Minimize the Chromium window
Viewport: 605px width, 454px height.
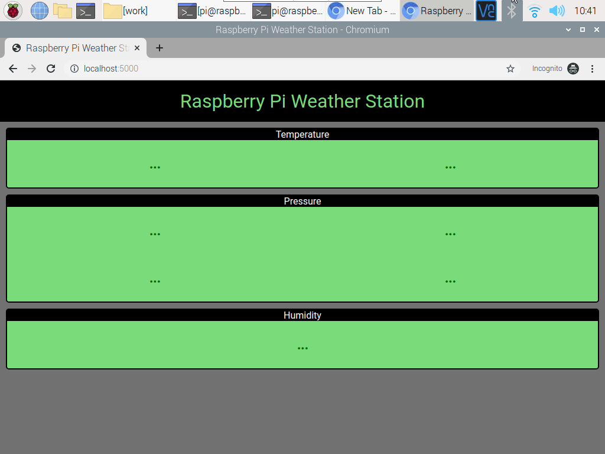point(568,30)
